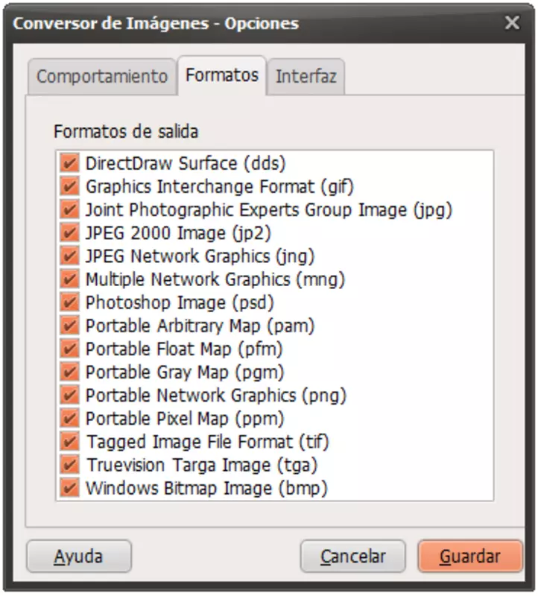Disable Portable Gray Map (pgm) output
This screenshot has width=538, height=596.
click(x=69, y=372)
